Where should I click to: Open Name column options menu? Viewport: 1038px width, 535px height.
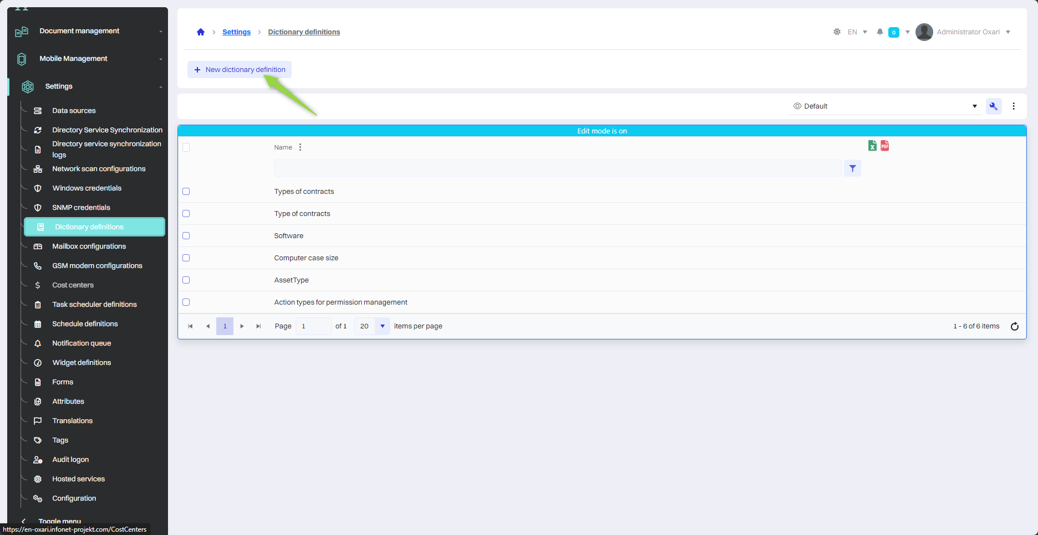tap(300, 147)
